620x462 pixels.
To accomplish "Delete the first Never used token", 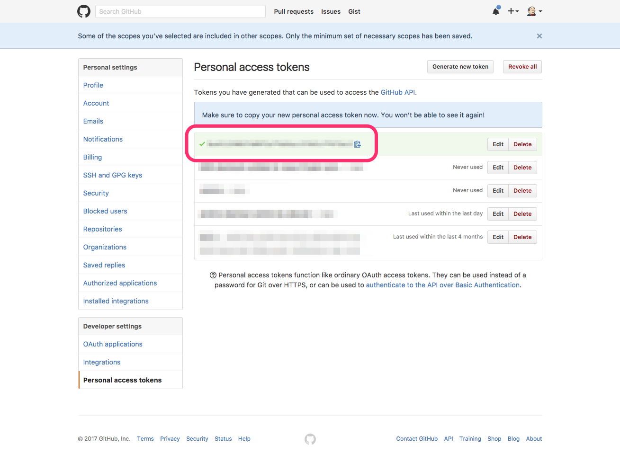I will [522, 168].
